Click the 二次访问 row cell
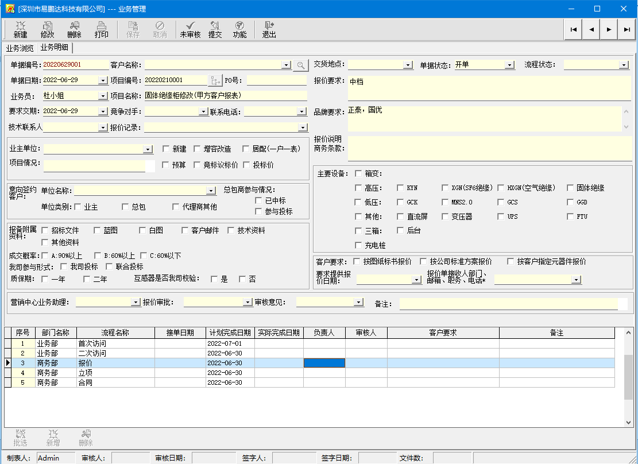This screenshot has width=638, height=464. [x=115, y=353]
